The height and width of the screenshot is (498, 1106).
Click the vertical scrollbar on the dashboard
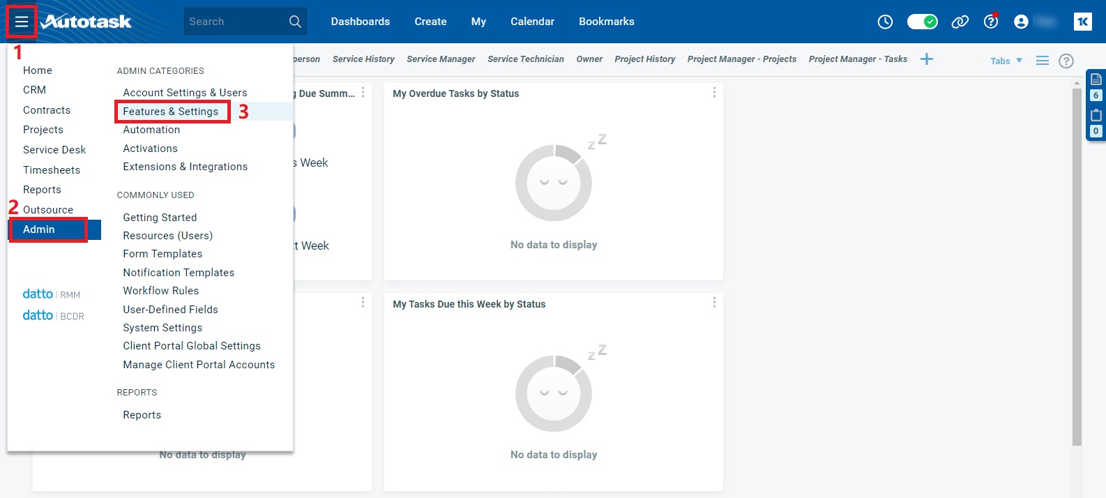point(1077,265)
